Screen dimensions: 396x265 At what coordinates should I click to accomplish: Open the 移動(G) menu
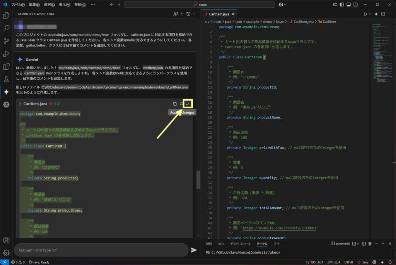click(80, 5)
